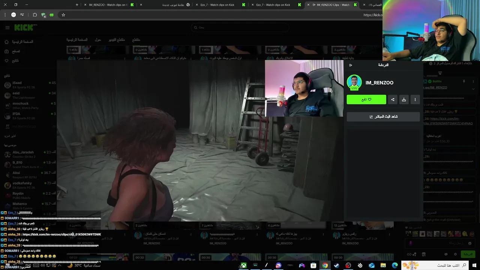Viewport: 480px width, 270px height.
Task: Open the Xbox app in the taskbar
Action: coord(243,265)
